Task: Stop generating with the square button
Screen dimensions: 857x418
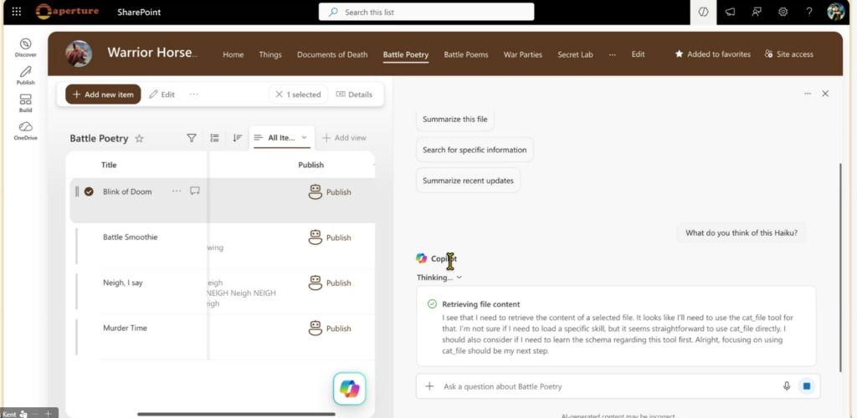Action: pyautogui.click(x=807, y=386)
